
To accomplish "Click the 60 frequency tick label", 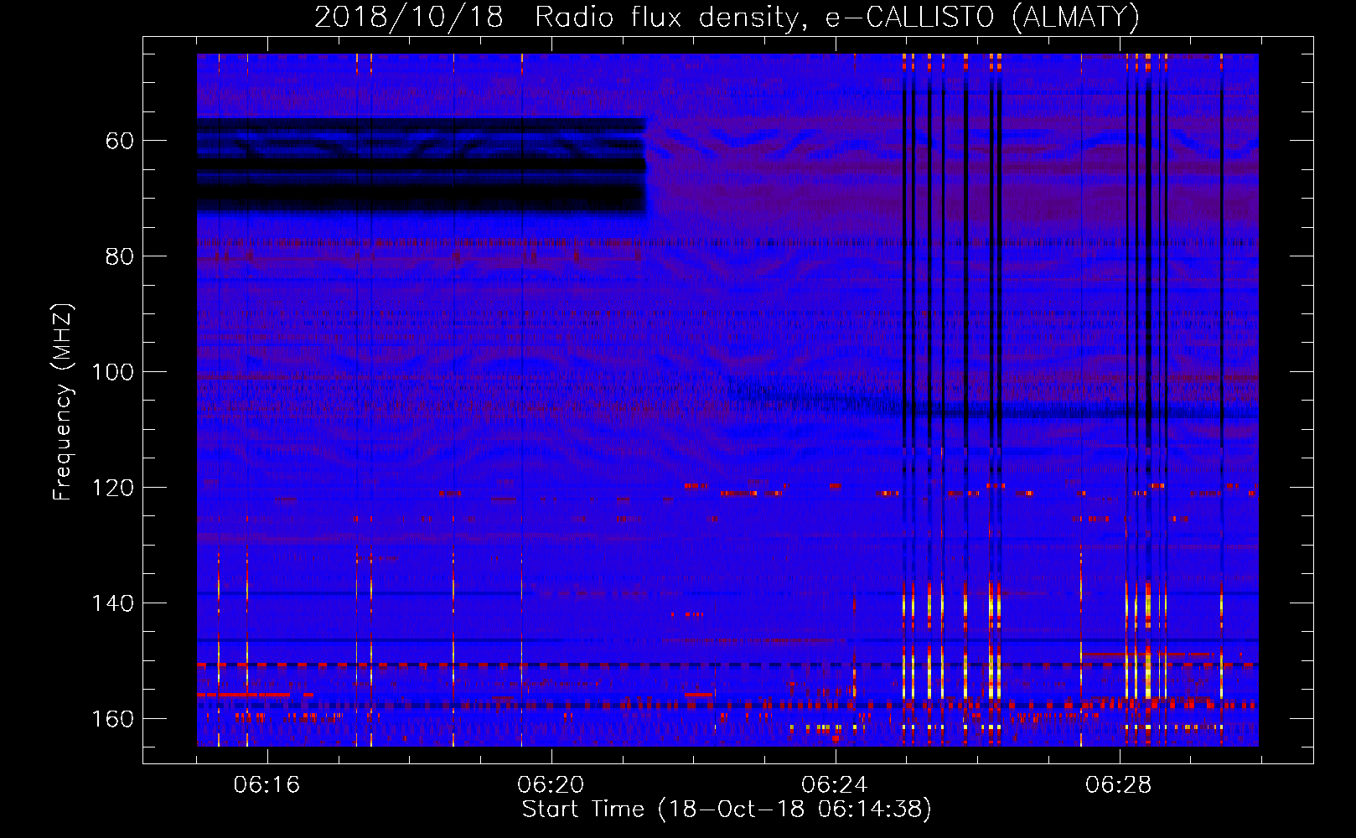I will (119, 140).
